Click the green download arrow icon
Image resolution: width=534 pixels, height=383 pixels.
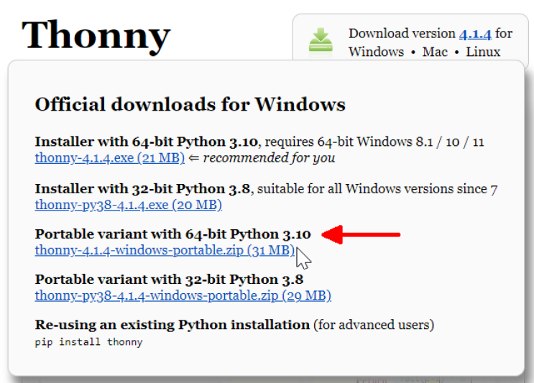pyautogui.click(x=321, y=41)
